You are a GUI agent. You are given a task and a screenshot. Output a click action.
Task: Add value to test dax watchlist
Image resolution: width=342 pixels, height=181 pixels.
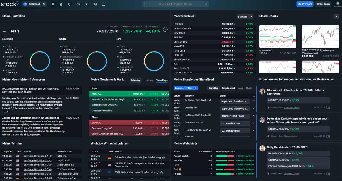245,160
